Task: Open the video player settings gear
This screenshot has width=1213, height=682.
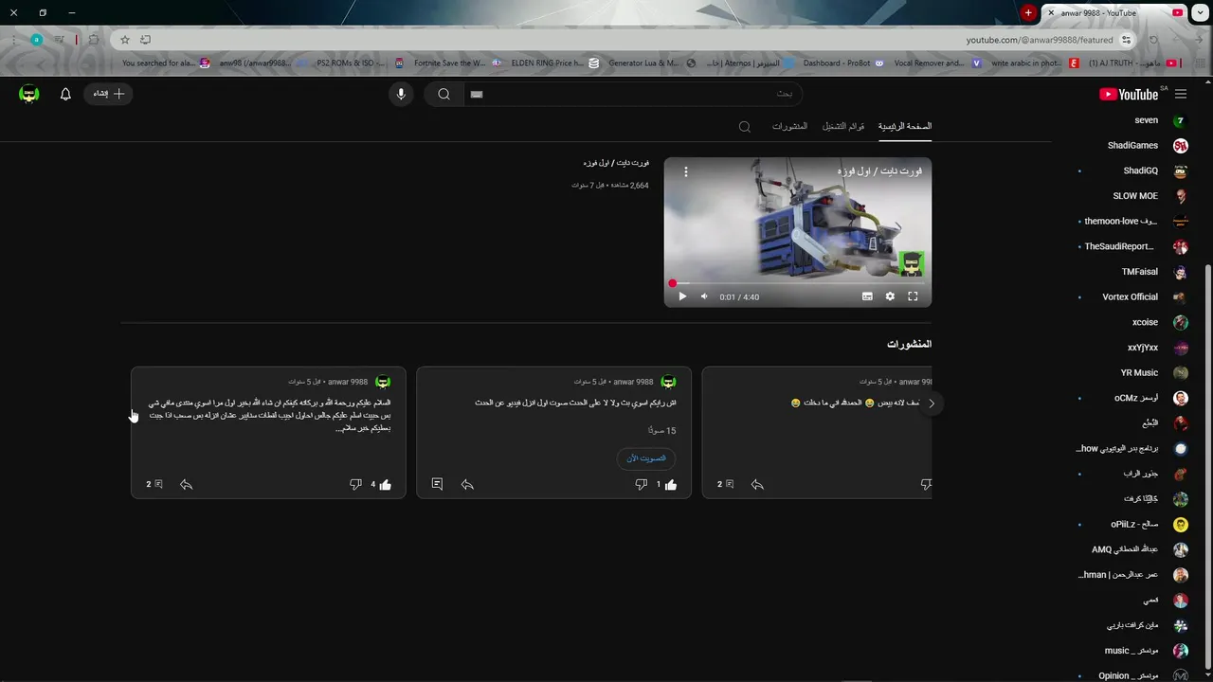Action: tap(890, 296)
